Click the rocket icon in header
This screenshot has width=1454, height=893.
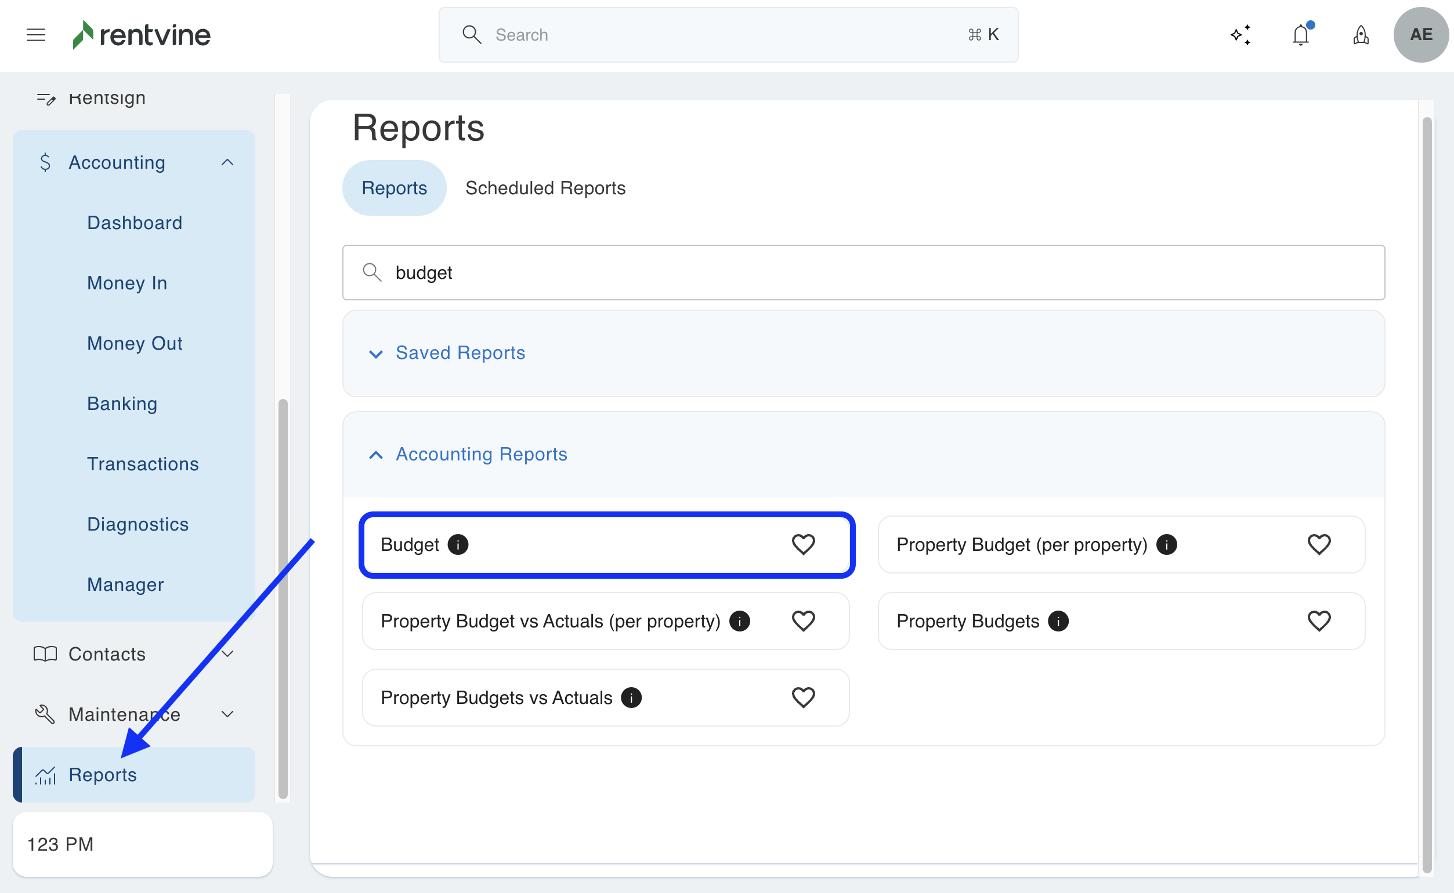pos(1361,35)
